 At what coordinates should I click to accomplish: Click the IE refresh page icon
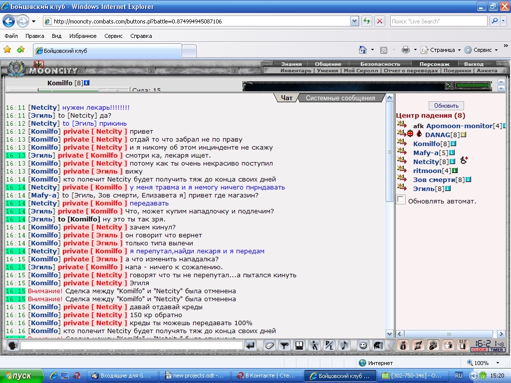point(367,21)
